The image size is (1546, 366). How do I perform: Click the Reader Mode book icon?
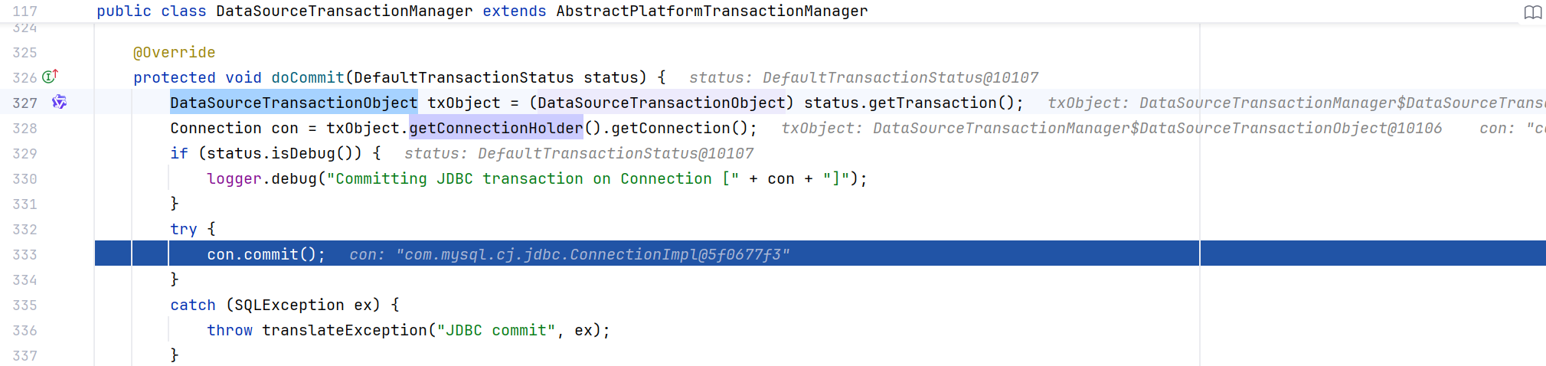(1532, 12)
